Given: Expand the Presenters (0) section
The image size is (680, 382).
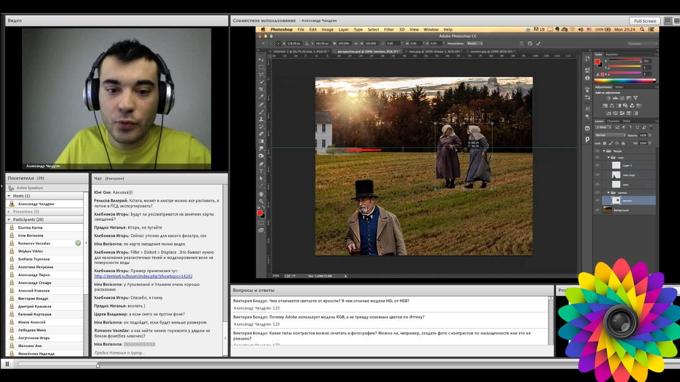Looking at the screenshot, I should 8,212.
